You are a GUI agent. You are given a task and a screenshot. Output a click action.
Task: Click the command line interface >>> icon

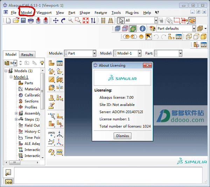coord(9,182)
